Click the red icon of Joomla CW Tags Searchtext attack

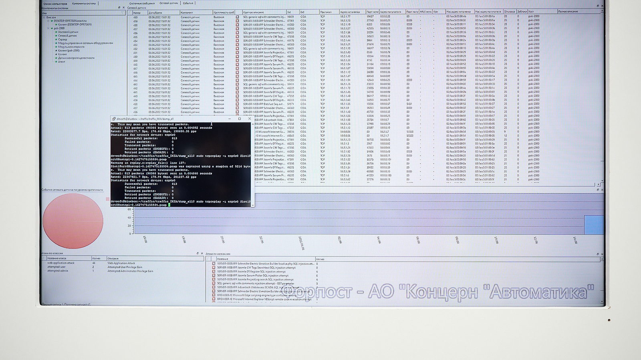coord(214,268)
